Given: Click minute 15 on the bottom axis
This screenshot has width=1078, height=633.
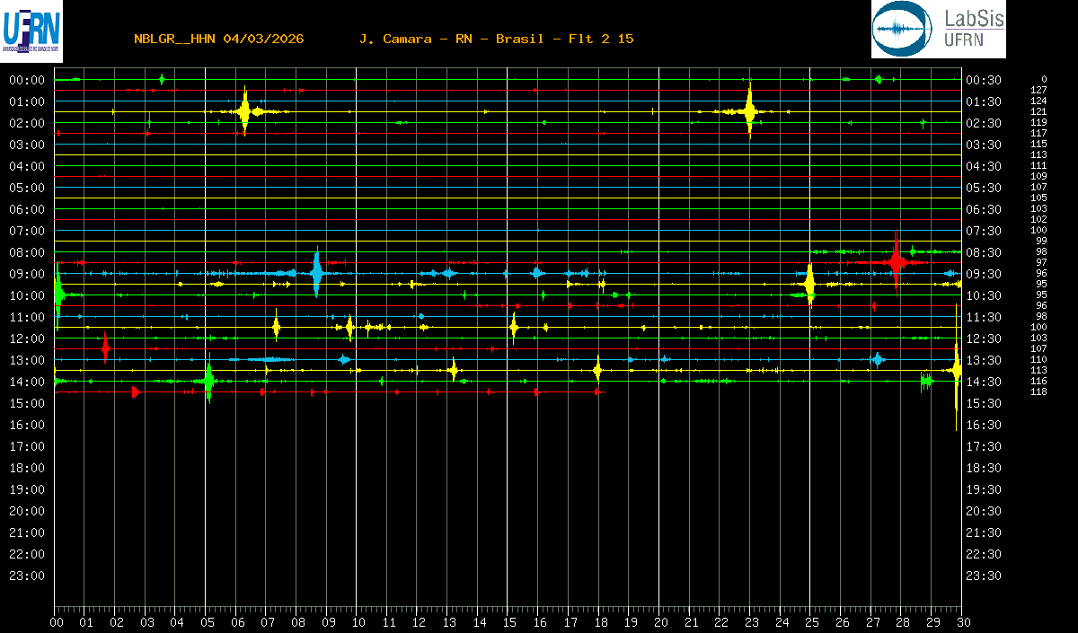Looking at the screenshot, I should [x=508, y=621].
